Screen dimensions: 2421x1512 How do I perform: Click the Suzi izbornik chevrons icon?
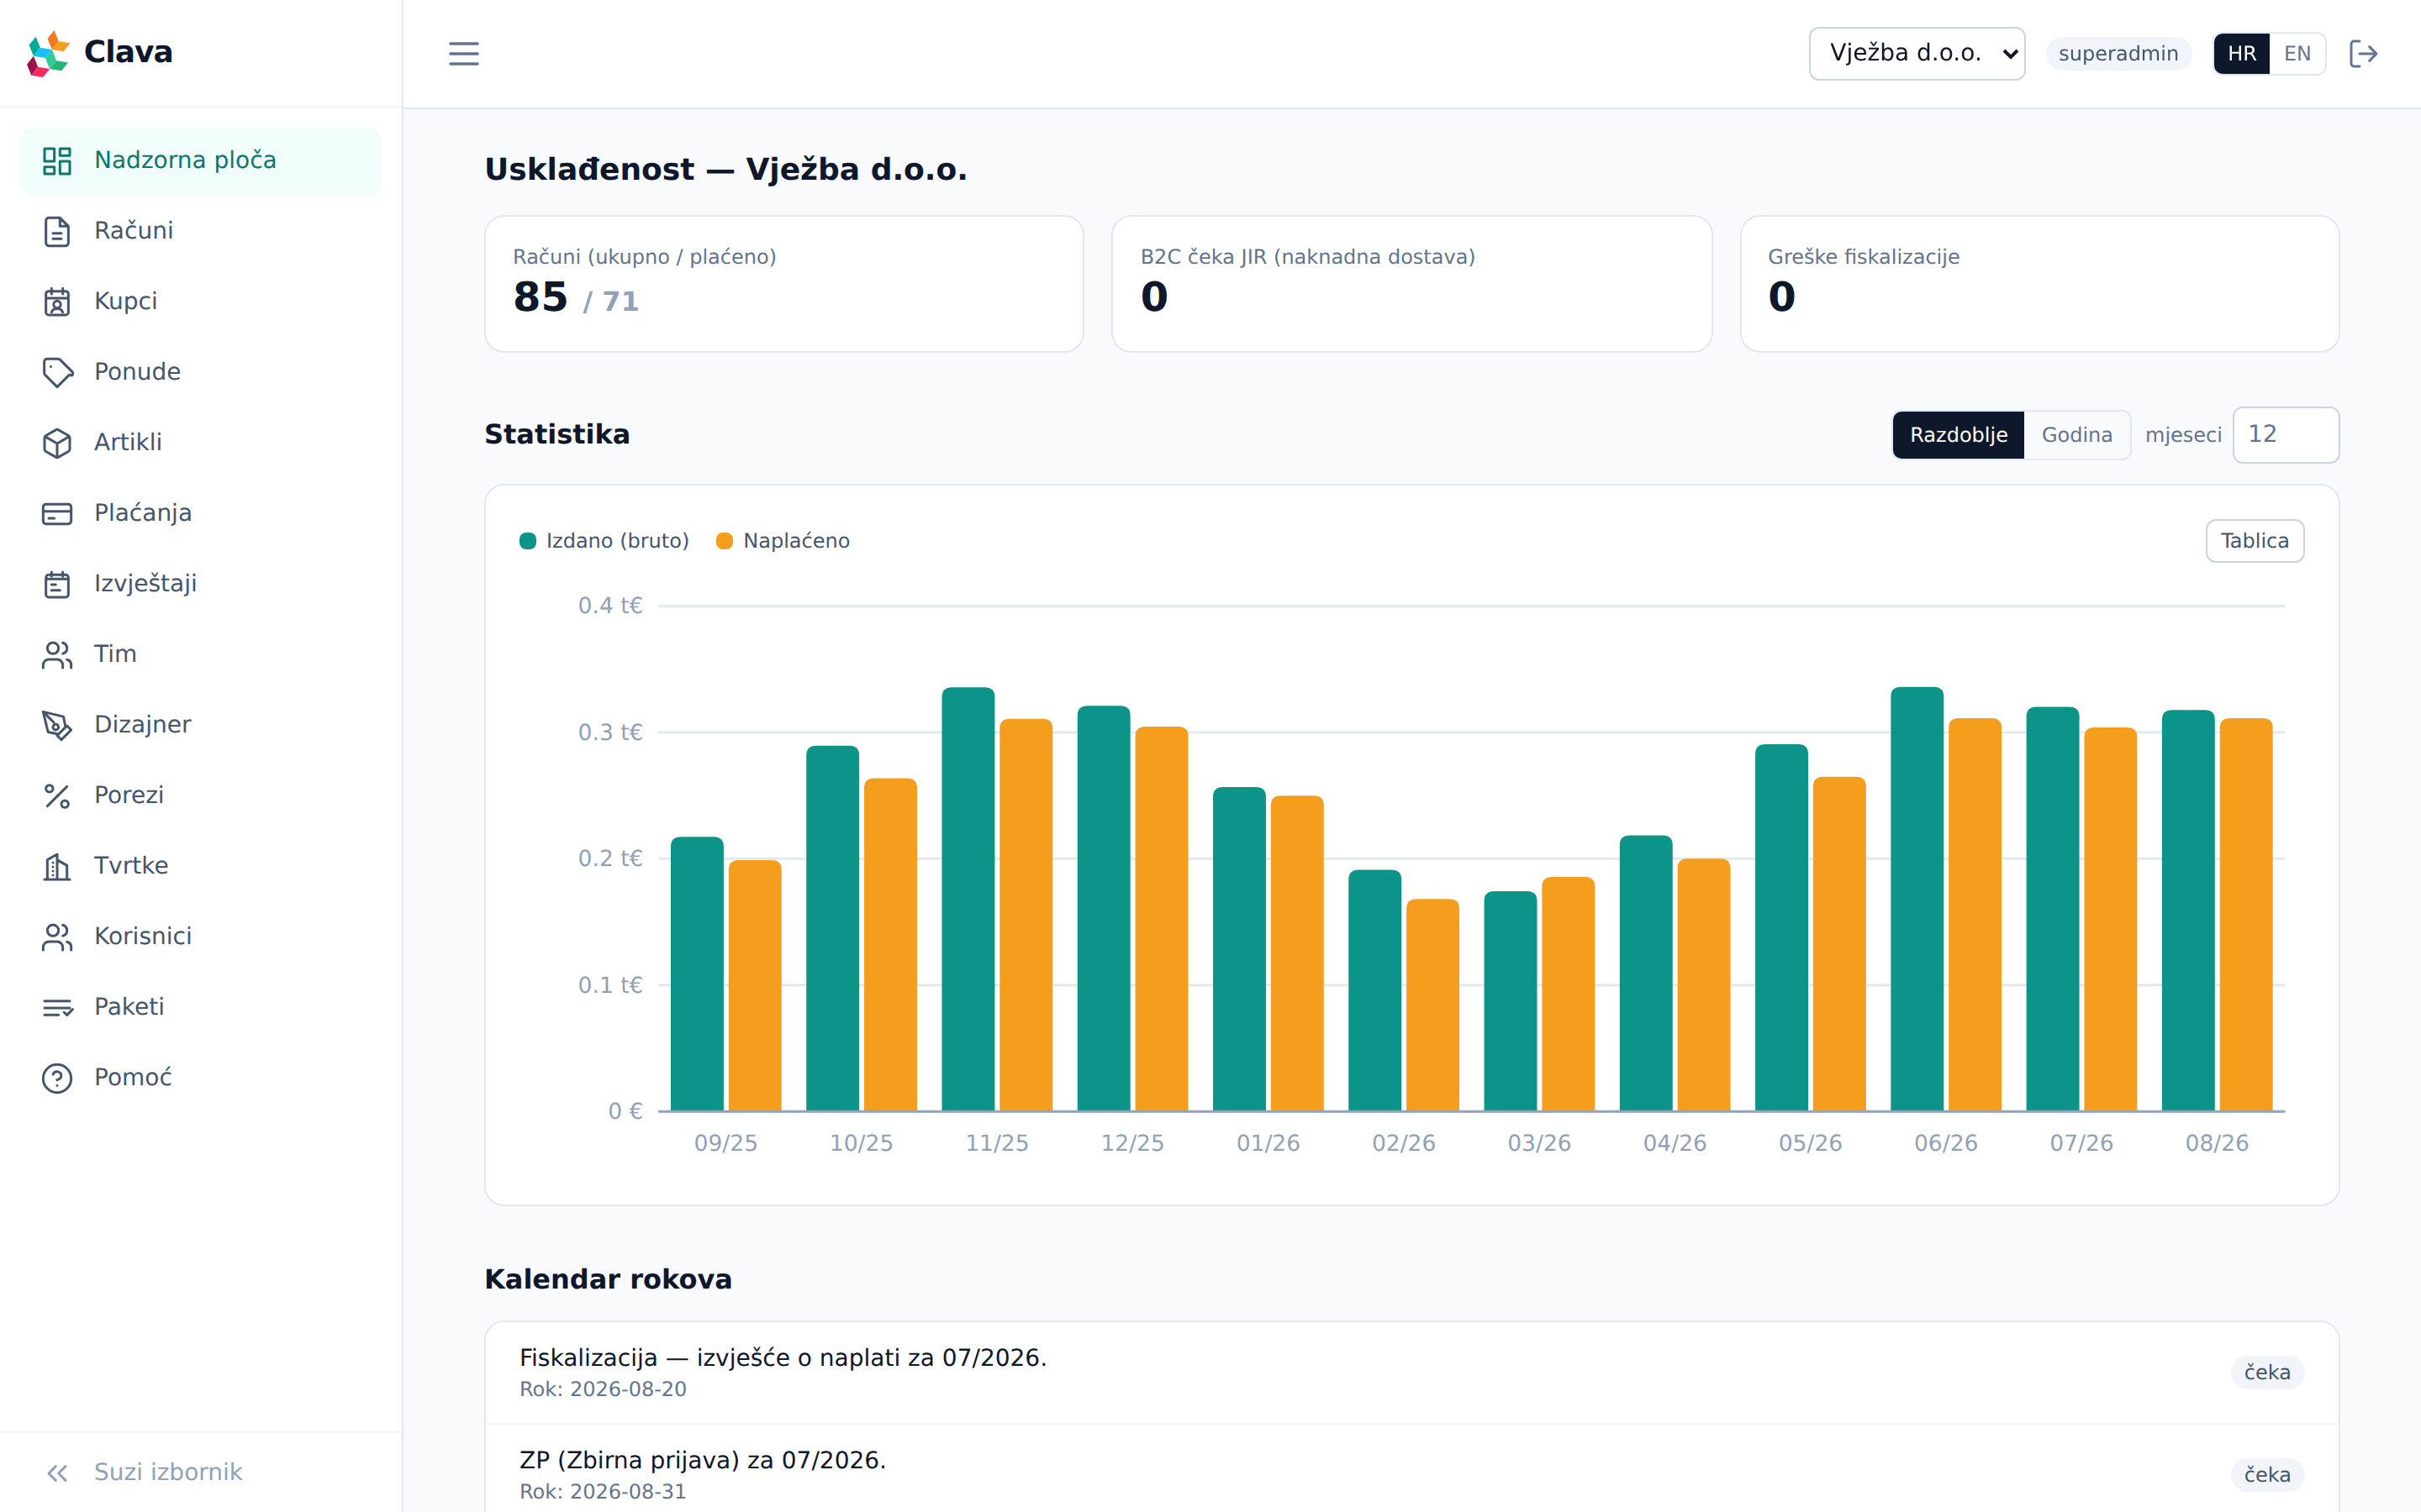point(57,1472)
